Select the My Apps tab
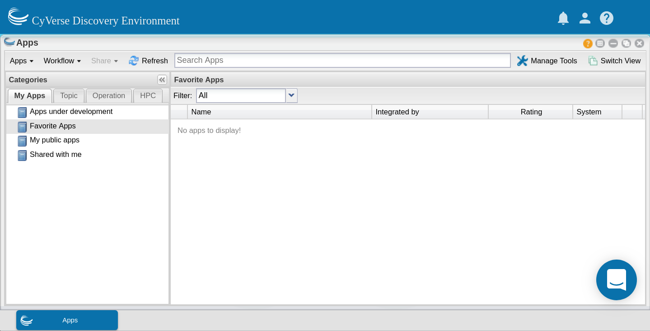The width and height of the screenshot is (650, 331). pos(30,96)
